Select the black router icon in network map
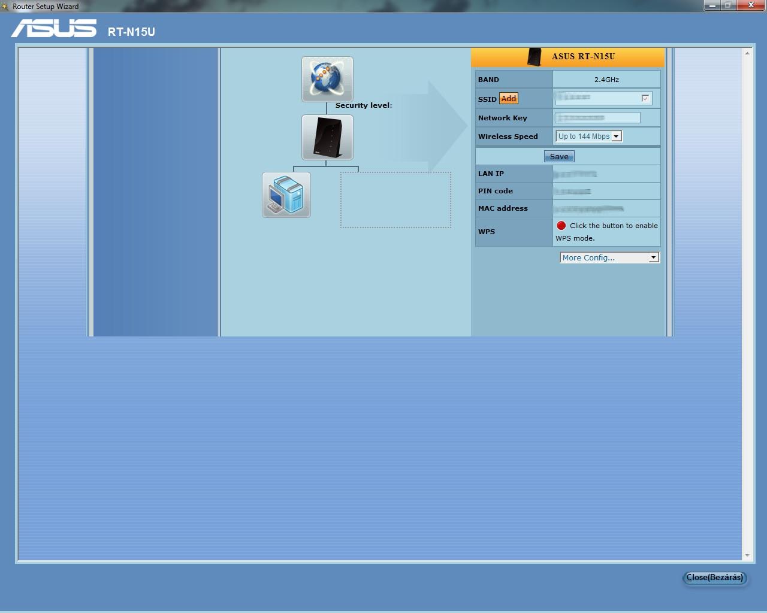767x613 pixels. tap(327, 137)
